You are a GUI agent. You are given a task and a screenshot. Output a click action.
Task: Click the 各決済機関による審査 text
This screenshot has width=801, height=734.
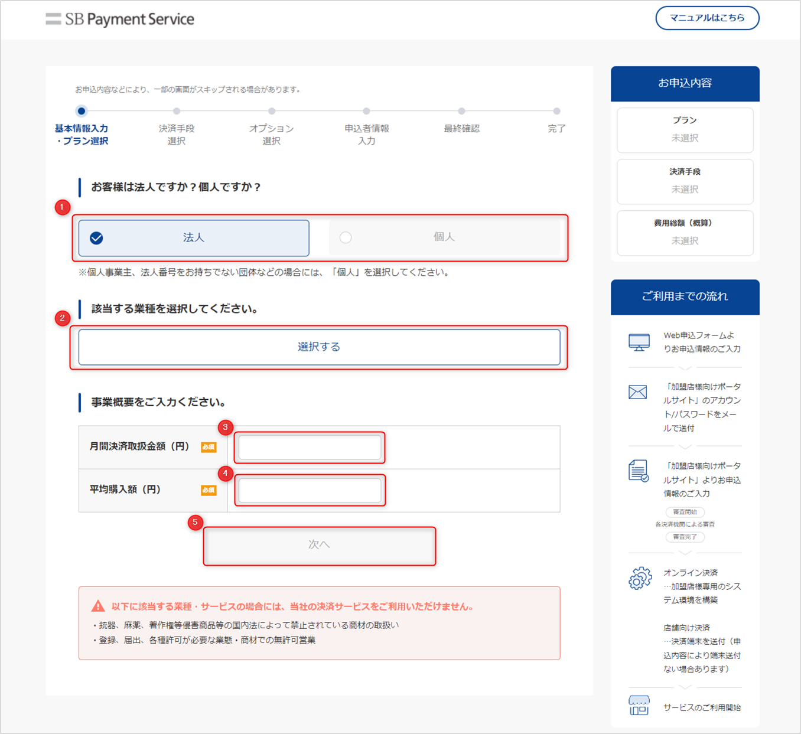[685, 524]
